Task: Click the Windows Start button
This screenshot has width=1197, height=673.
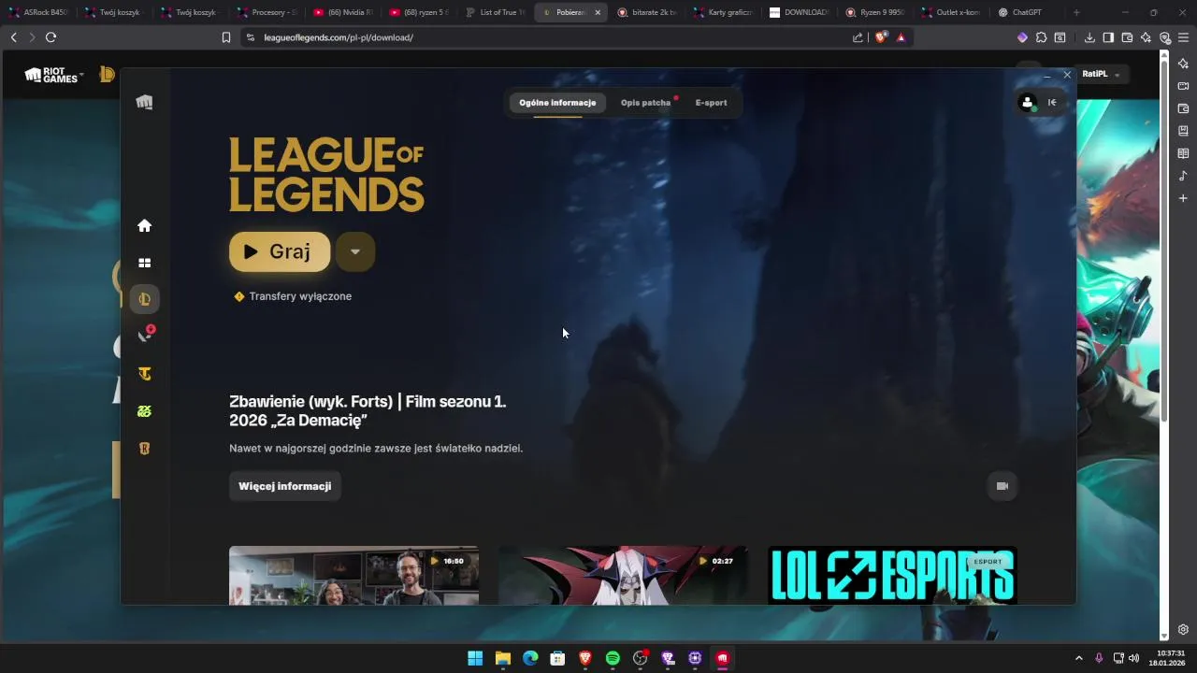Action: [475, 658]
